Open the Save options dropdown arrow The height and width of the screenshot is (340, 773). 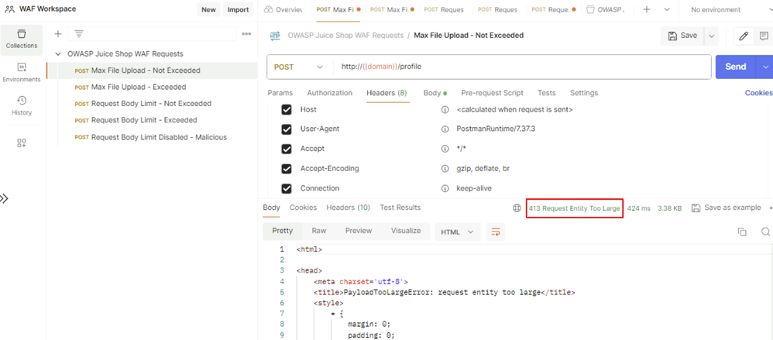(711, 36)
